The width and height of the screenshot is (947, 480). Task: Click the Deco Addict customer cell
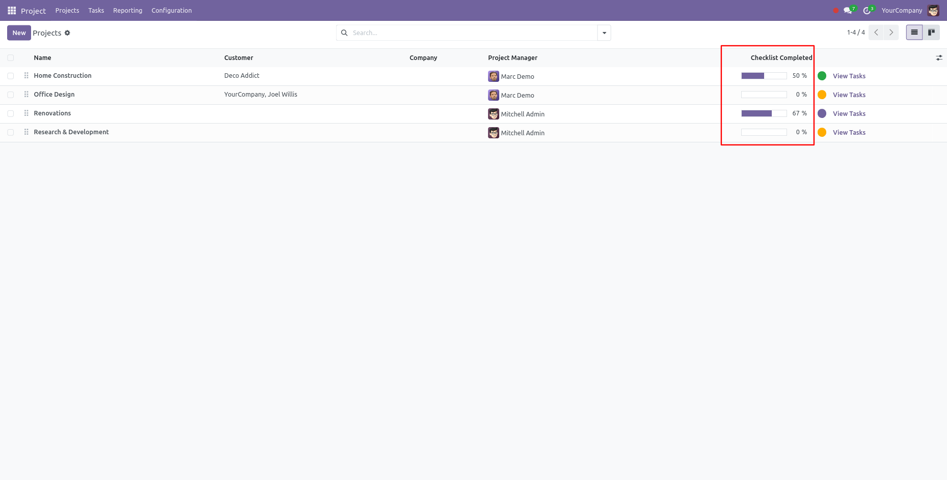point(242,76)
